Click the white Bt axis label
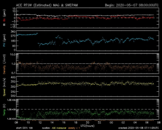162x130 pixels. pyautogui.click(x=4, y=25)
